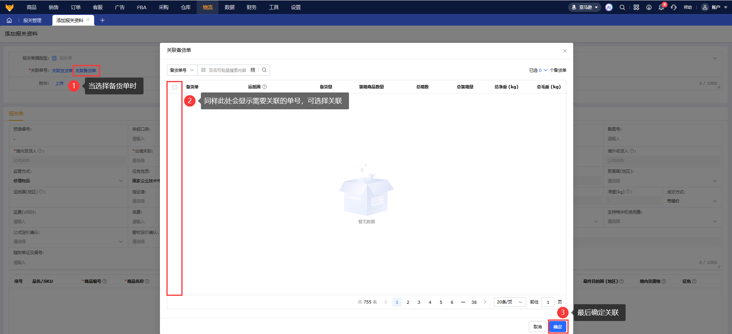Screen dimensions: 732x334
Task: Click the search magnifier in the dialog
Action: pyautogui.click(x=264, y=70)
